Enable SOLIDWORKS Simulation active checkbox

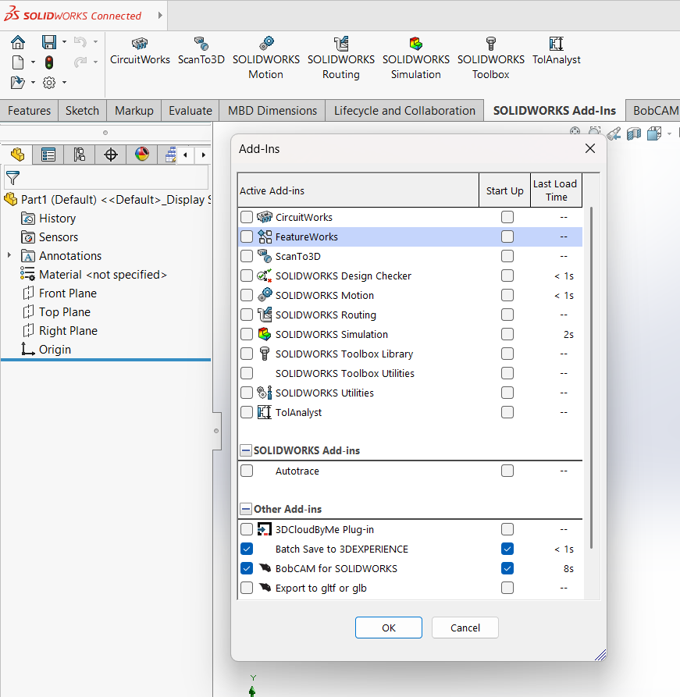pyautogui.click(x=247, y=334)
